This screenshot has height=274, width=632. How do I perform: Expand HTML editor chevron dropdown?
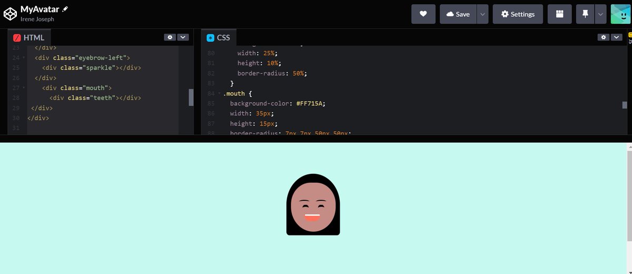183,37
